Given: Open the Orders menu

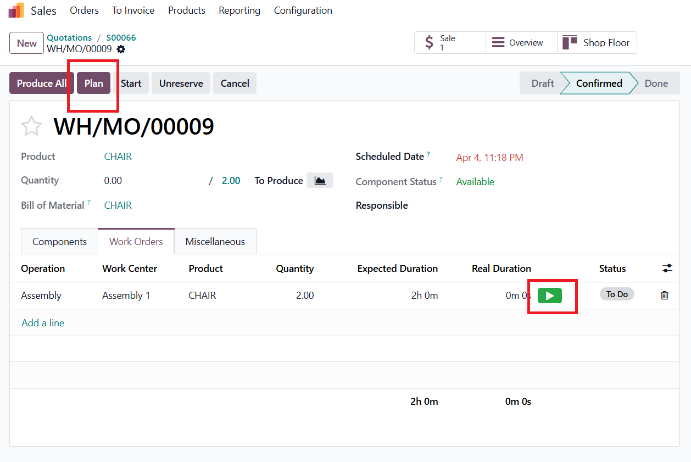Looking at the screenshot, I should [x=84, y=10].
